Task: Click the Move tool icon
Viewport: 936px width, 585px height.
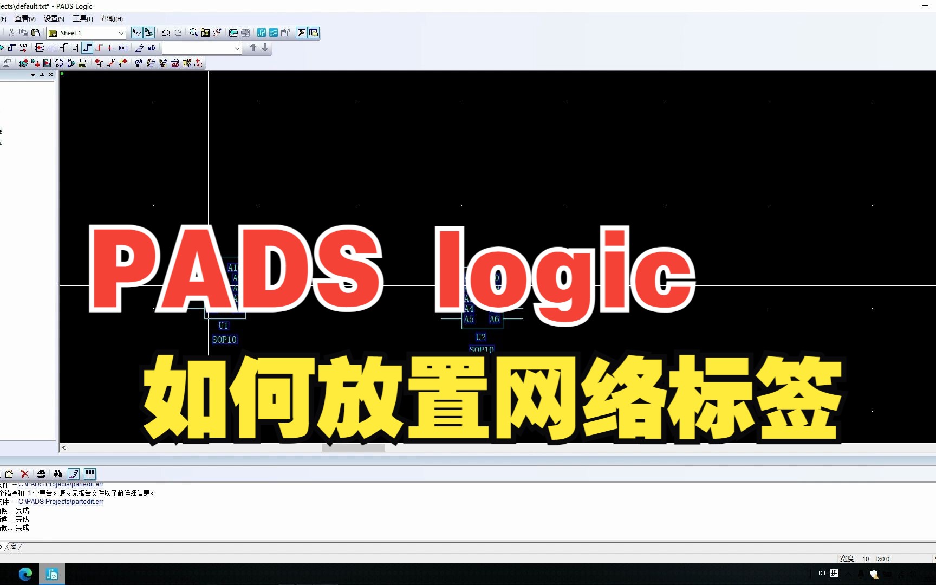Action: [11, 48]
